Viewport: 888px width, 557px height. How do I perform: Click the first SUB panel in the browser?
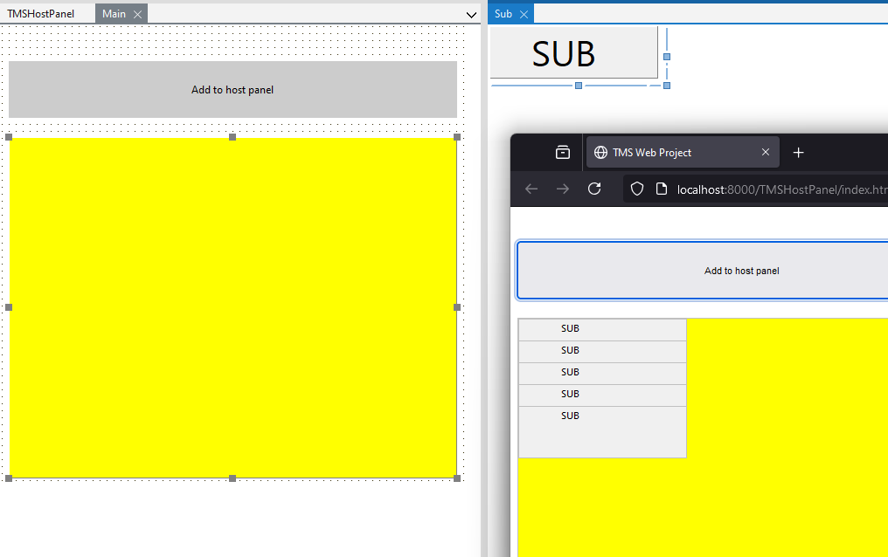(602, 330)
